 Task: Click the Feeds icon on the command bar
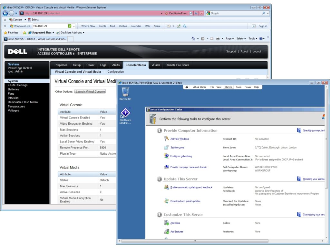pyautogui.click(x=202, y=38)
